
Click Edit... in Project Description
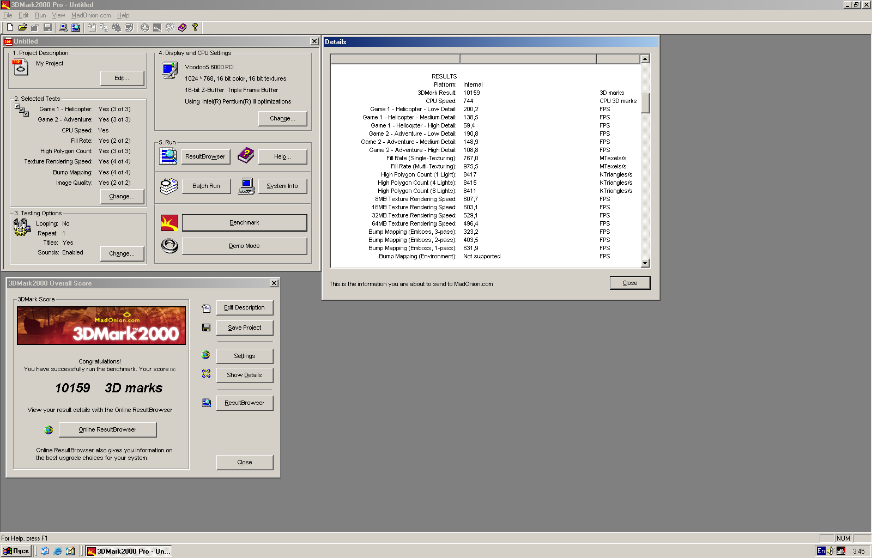[x=122, y=78]
